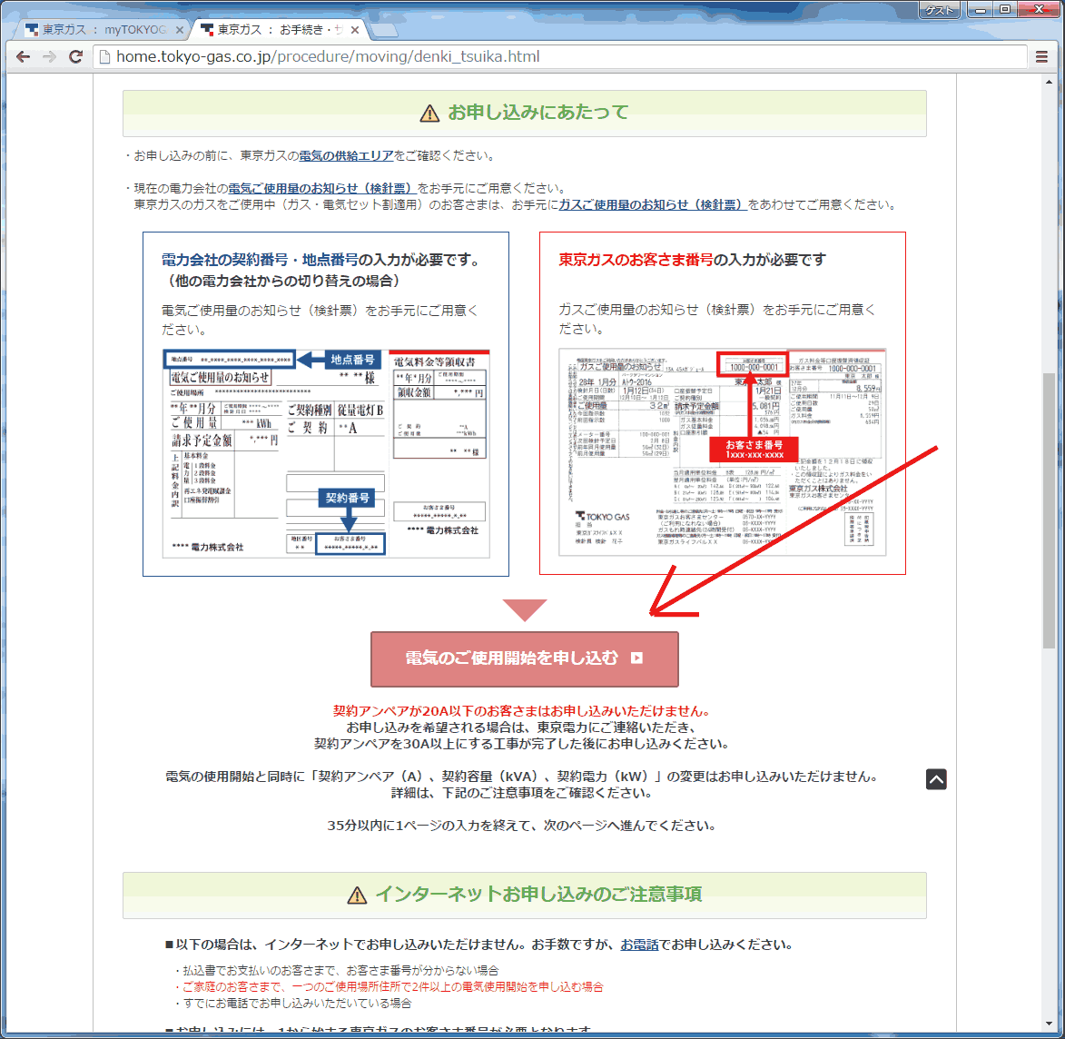Click the インターネットお申し込みのご注意事項 heading
The image size is (1065, 1039).
[537, 895]
